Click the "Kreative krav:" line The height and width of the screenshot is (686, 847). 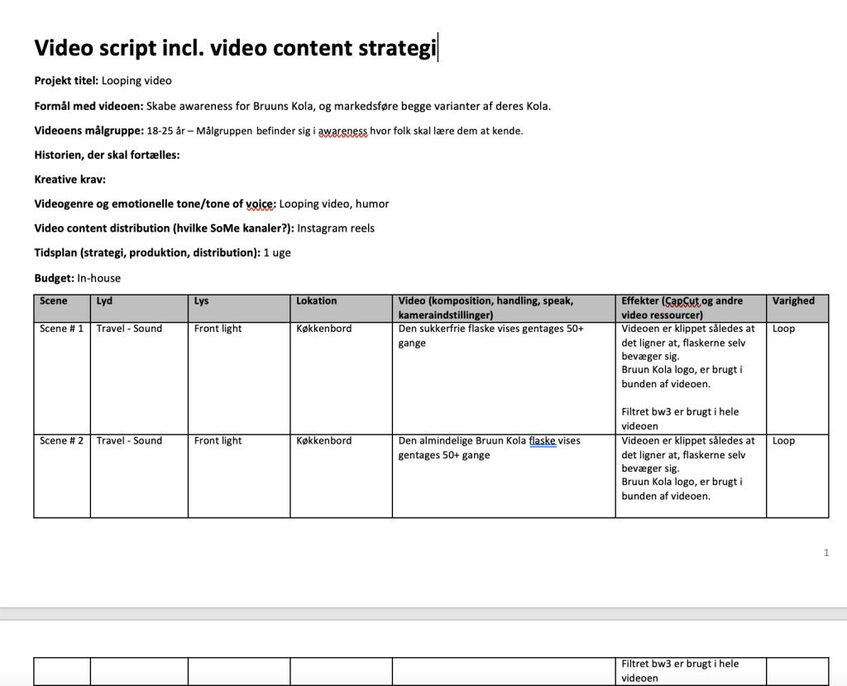click(x=70, y=180)
